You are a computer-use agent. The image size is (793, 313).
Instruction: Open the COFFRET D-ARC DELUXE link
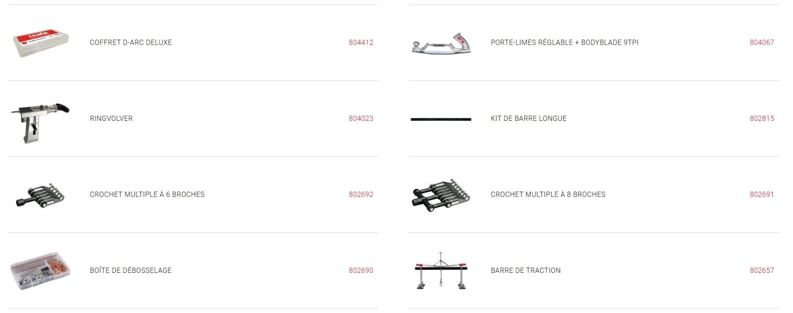(131, 43)
